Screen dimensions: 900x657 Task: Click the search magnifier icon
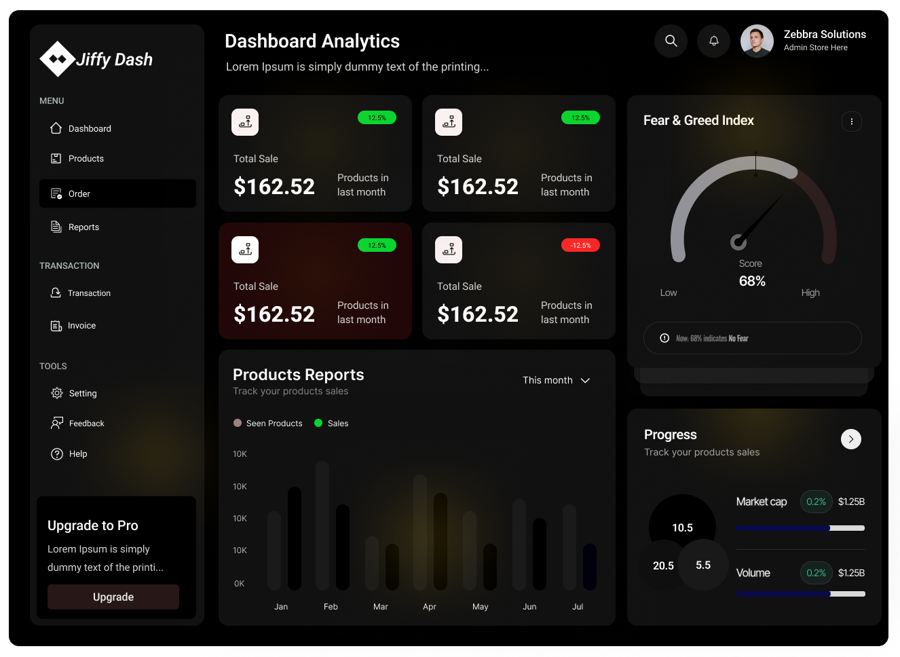(x=671, y=41)
